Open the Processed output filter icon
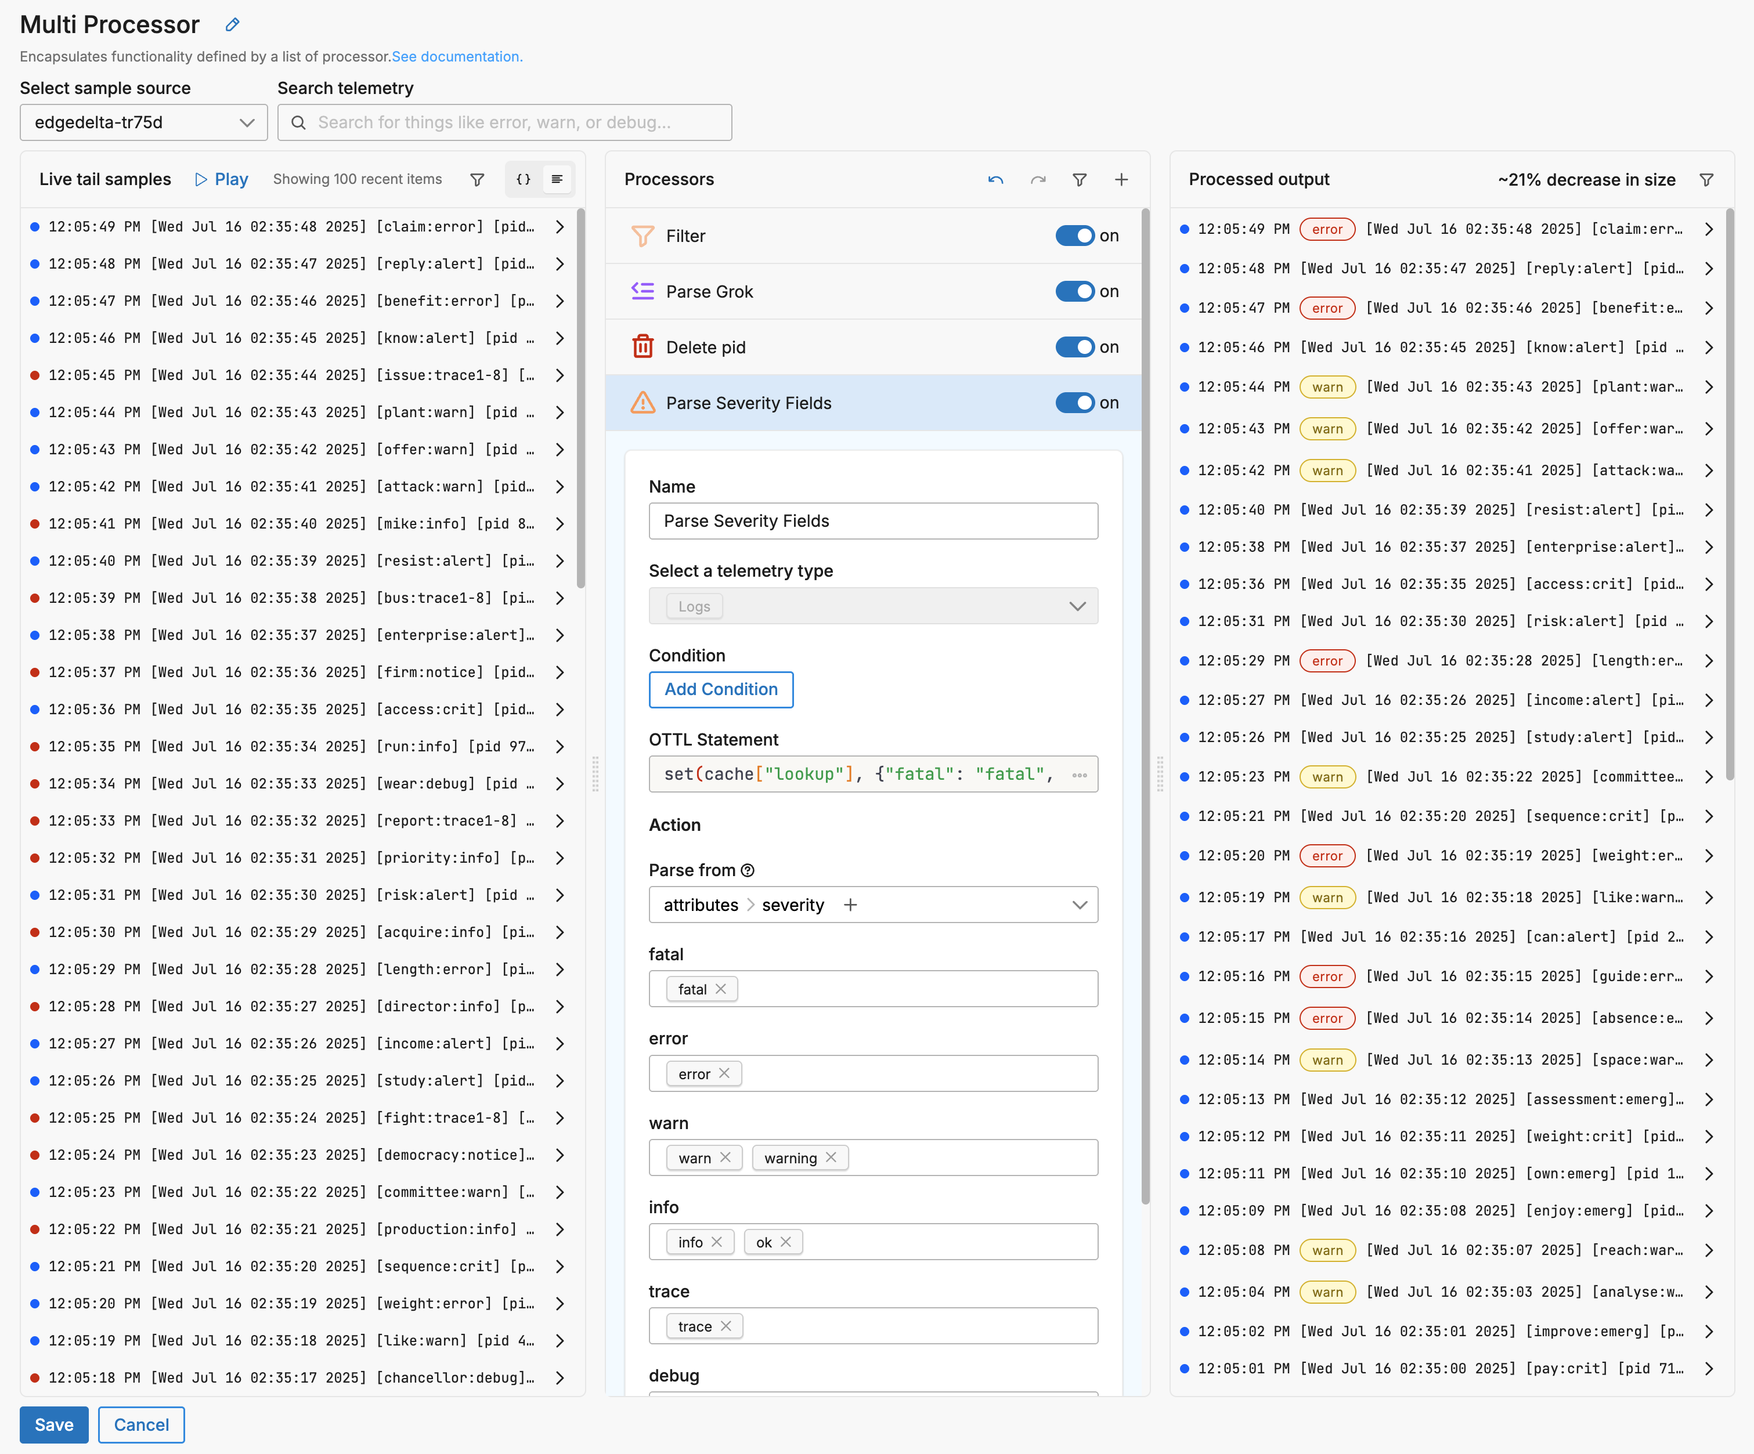The width and height of the screenshot is (1754, 1454). click(1706, 179)
